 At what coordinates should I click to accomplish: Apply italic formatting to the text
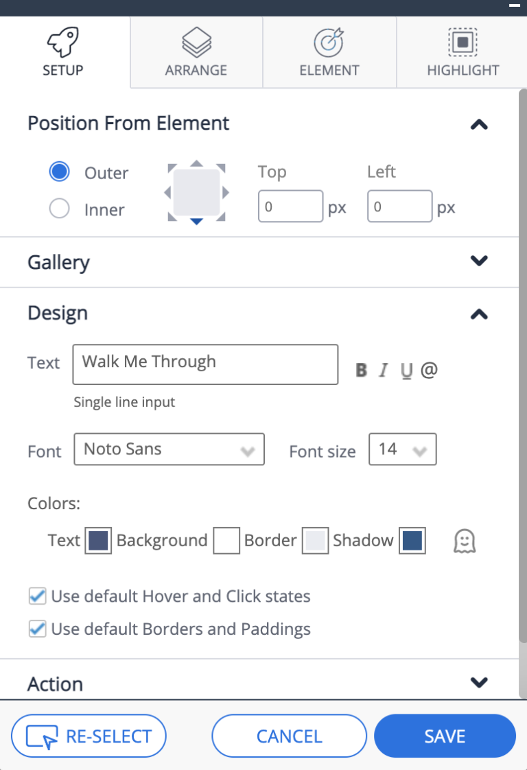[383, 370]
